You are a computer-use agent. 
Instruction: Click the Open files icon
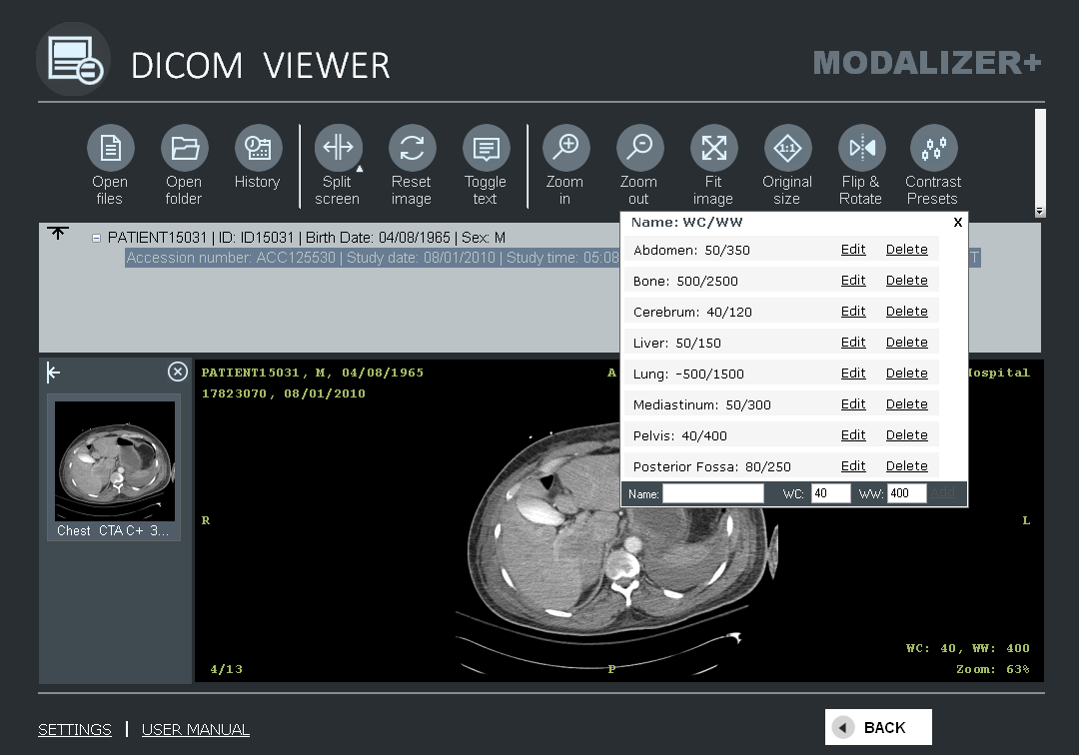click(110, 149)
